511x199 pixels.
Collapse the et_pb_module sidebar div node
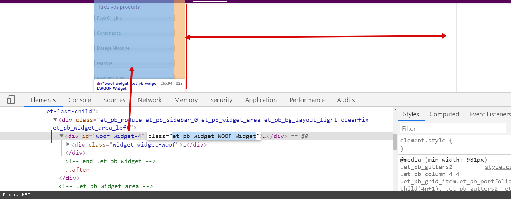55,120
